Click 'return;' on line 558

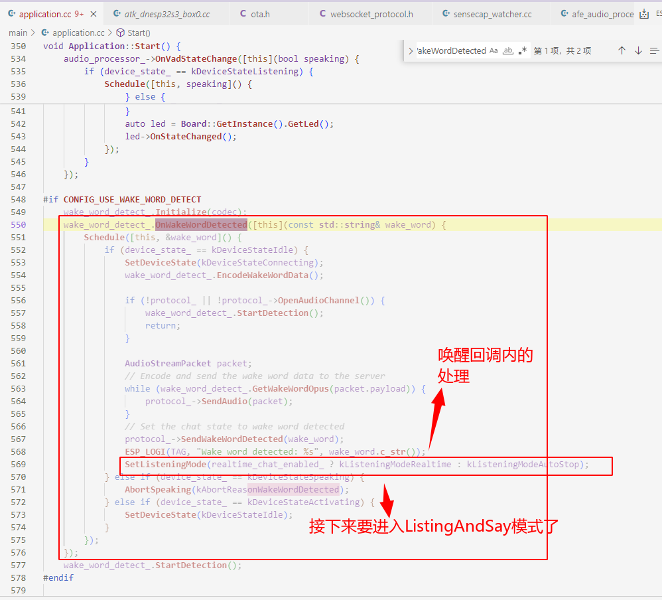pyautogui.click(x=163, y=326)
